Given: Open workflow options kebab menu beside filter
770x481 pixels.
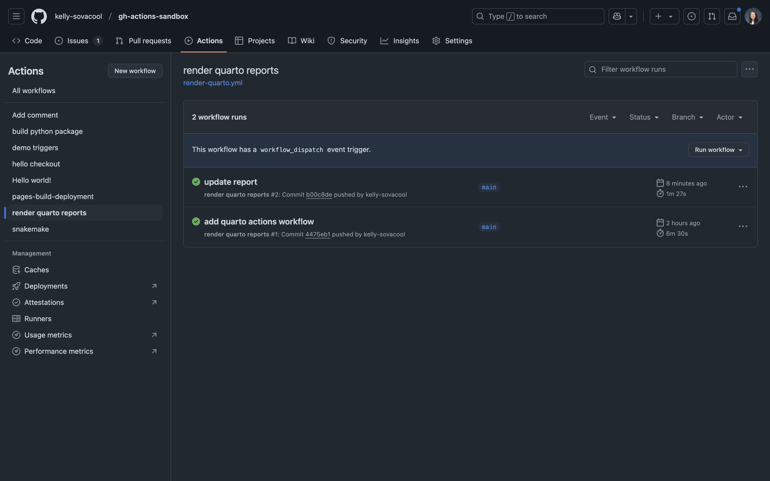Looking at the screenshot, I should coord(749,69).
